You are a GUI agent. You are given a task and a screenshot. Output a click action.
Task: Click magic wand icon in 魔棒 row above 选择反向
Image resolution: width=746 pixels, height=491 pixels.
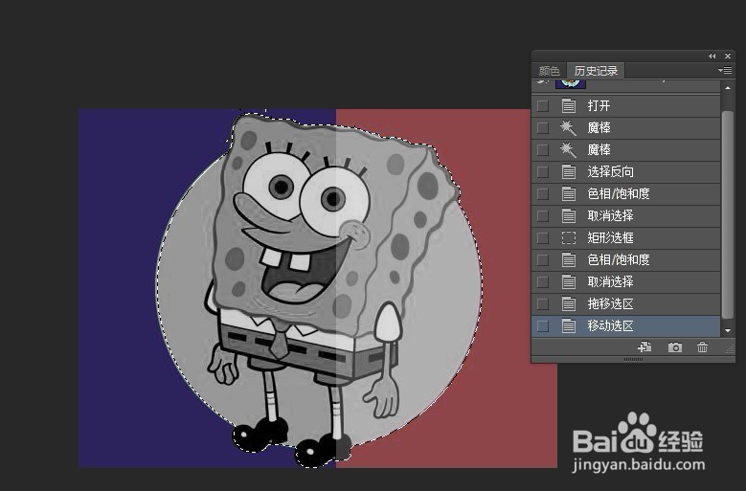click(568, 149)
